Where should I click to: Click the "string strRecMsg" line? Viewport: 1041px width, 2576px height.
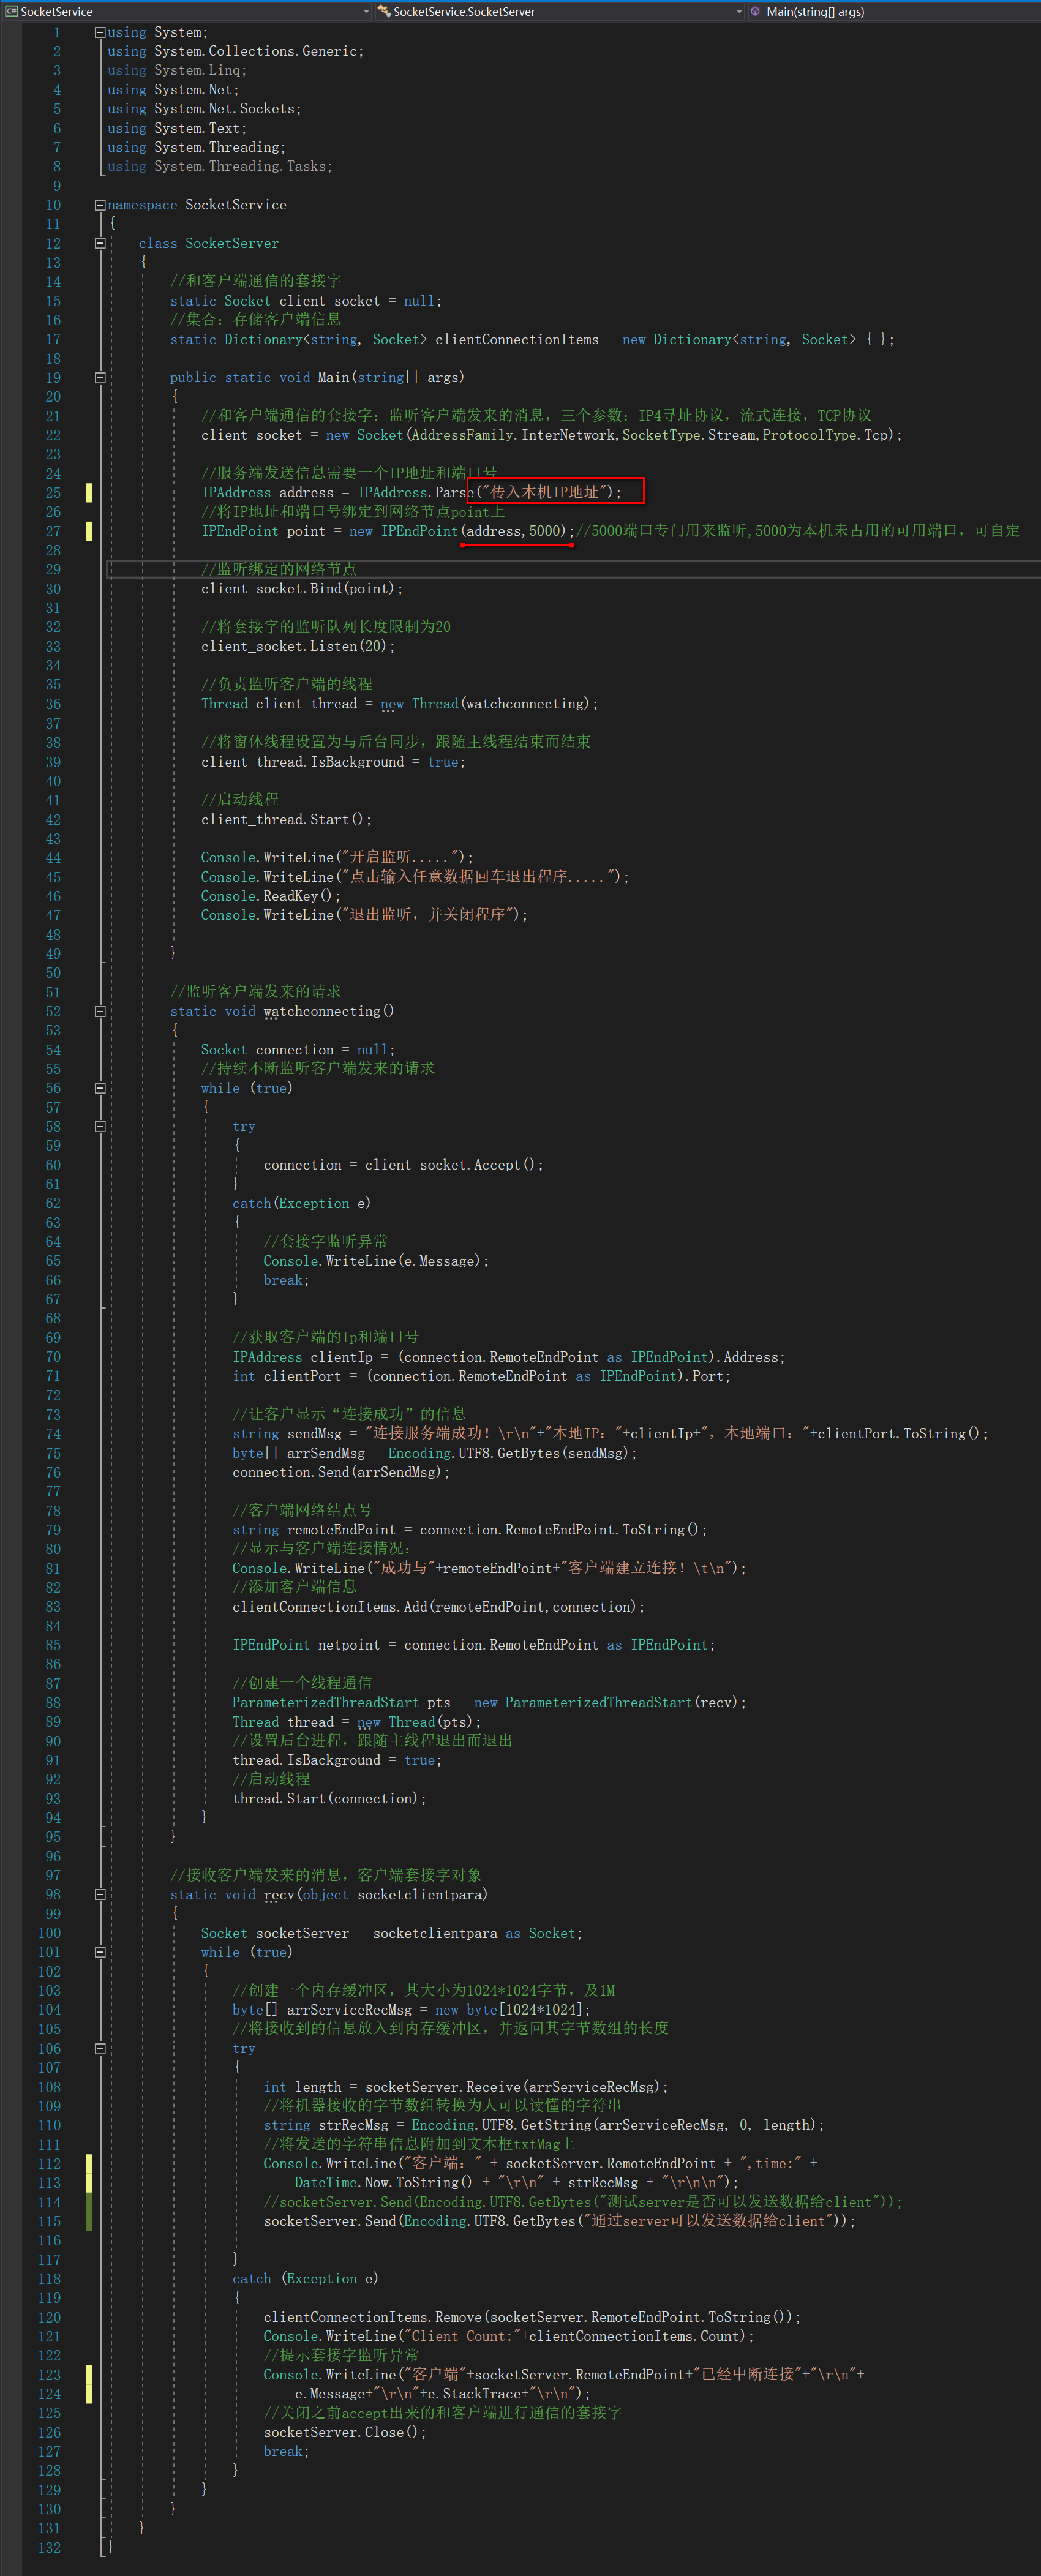pyautogui.click(x=544, y=2125)
